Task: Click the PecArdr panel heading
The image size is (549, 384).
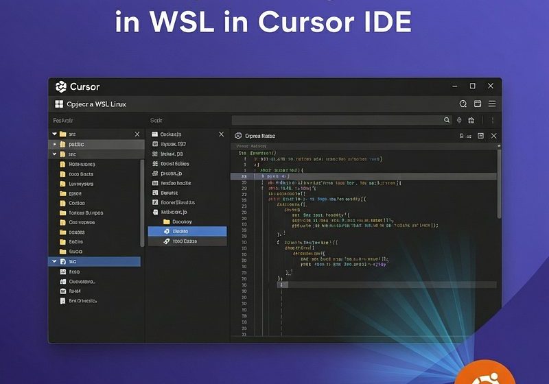Action: click(x=63, y=120)
